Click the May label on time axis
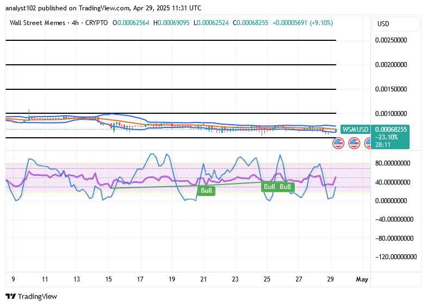The height and width of the screenshot is (306, 427). (362, 279)
